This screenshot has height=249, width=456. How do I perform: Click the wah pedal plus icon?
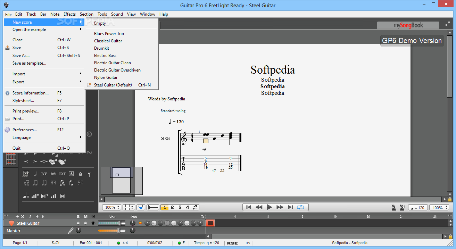click(x=62, y=161)
